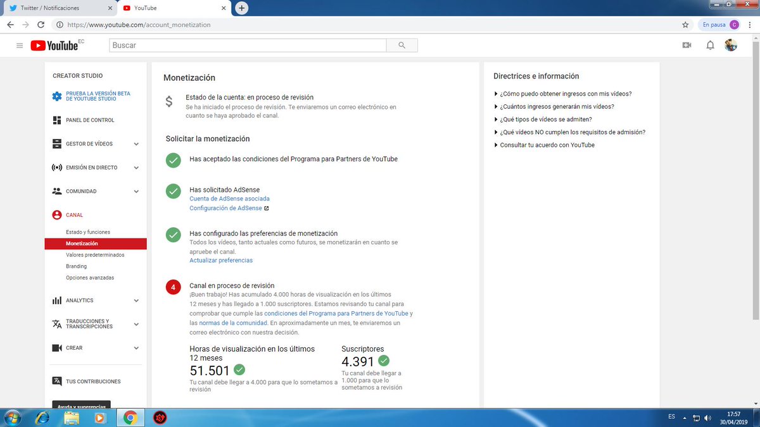Open Valores predeterminados in the sidebar
Image resolution: width=760 pixels, height=427 pixels.
point(95,255)
